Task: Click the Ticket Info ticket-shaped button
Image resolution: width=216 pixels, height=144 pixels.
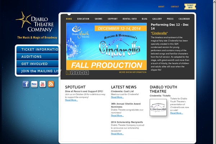Action: [x=190, y=6]
